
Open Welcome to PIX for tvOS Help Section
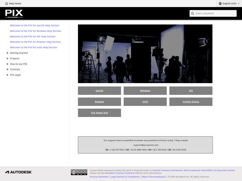pyautogui.click(x=34, y=47)
